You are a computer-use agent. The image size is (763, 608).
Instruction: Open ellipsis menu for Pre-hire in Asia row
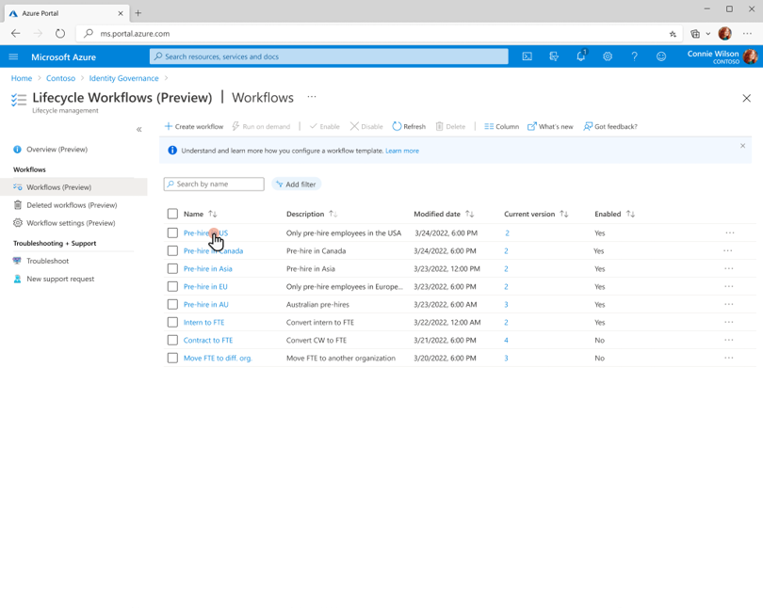728,269
